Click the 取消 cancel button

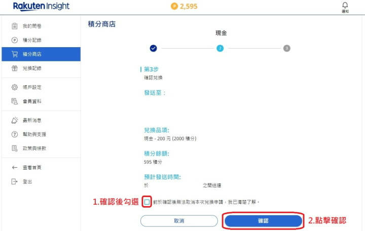click(x=179, y=221)
